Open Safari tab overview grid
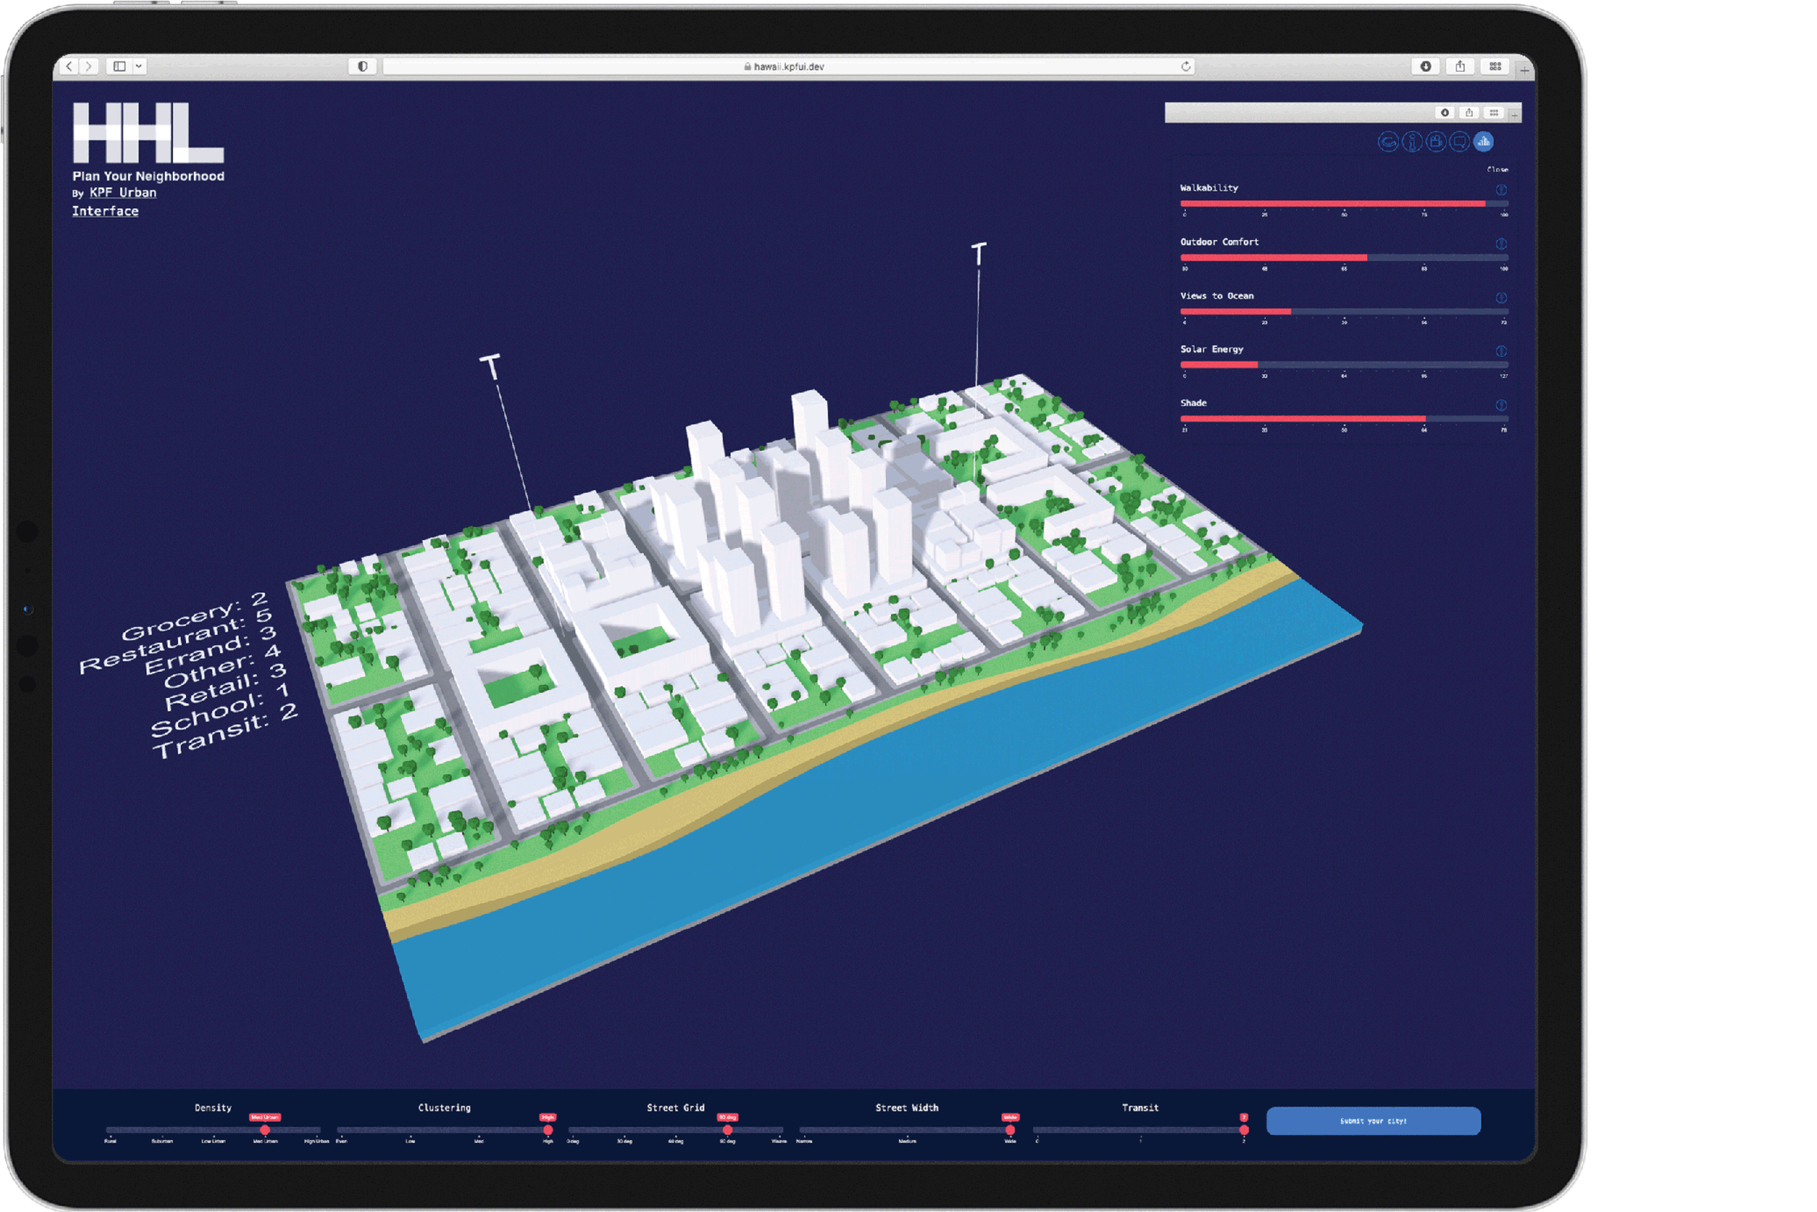1817x1212 pixels. (1495, 66)
